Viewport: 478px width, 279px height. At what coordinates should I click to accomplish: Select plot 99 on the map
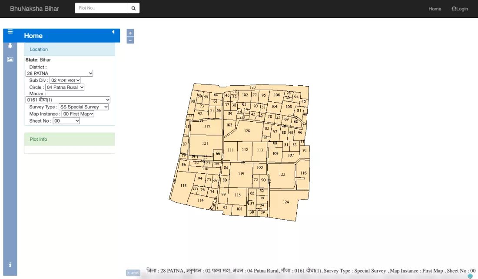point(223,194)
